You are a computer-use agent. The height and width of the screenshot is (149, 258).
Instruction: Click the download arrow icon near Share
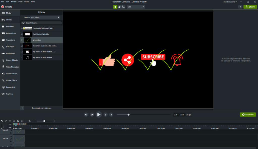240,7
